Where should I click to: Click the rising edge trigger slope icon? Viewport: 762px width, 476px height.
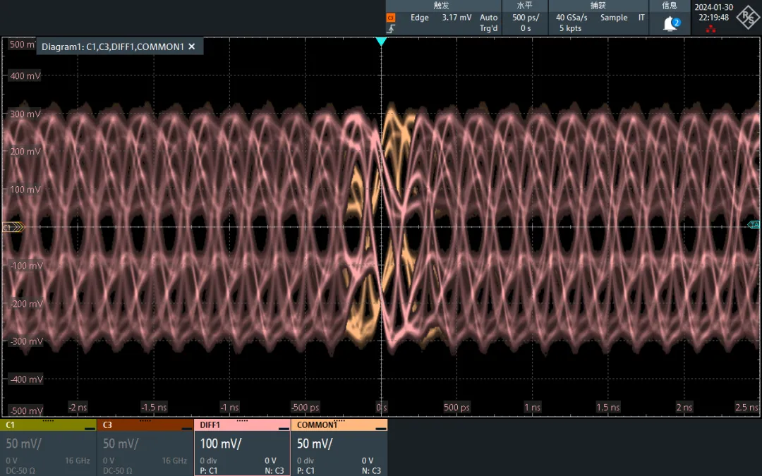(391, 29)
